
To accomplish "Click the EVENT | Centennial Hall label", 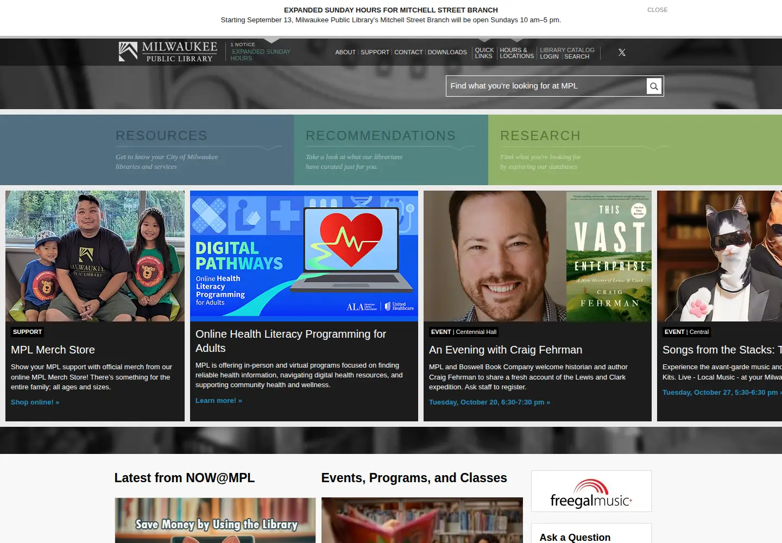I will (464, 332).
